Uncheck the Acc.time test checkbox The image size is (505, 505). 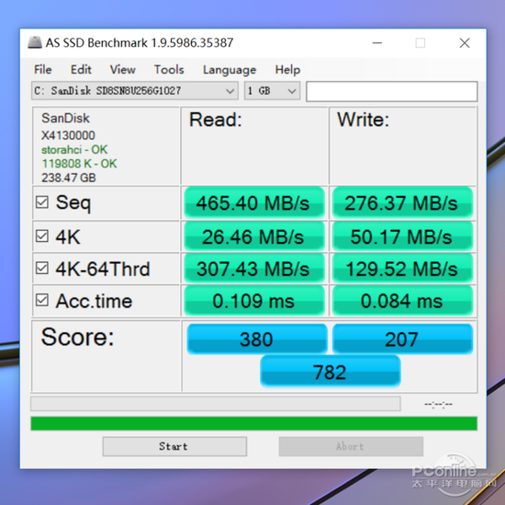pyautogui.click(x=42, y=301)
